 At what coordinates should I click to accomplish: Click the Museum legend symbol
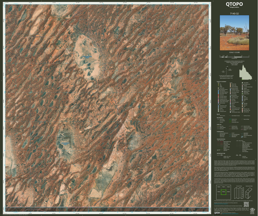coord(230,104)
